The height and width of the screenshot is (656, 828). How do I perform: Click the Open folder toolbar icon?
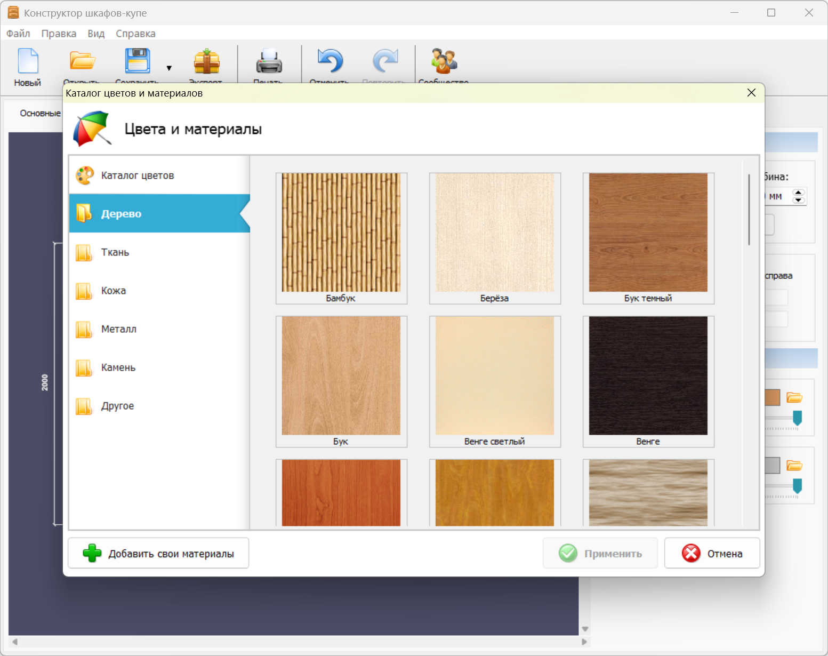click(82, 61)
